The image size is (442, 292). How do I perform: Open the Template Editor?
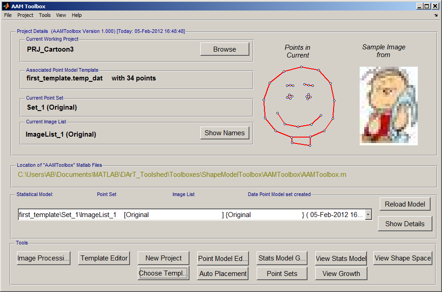click(x=104, y=258)
